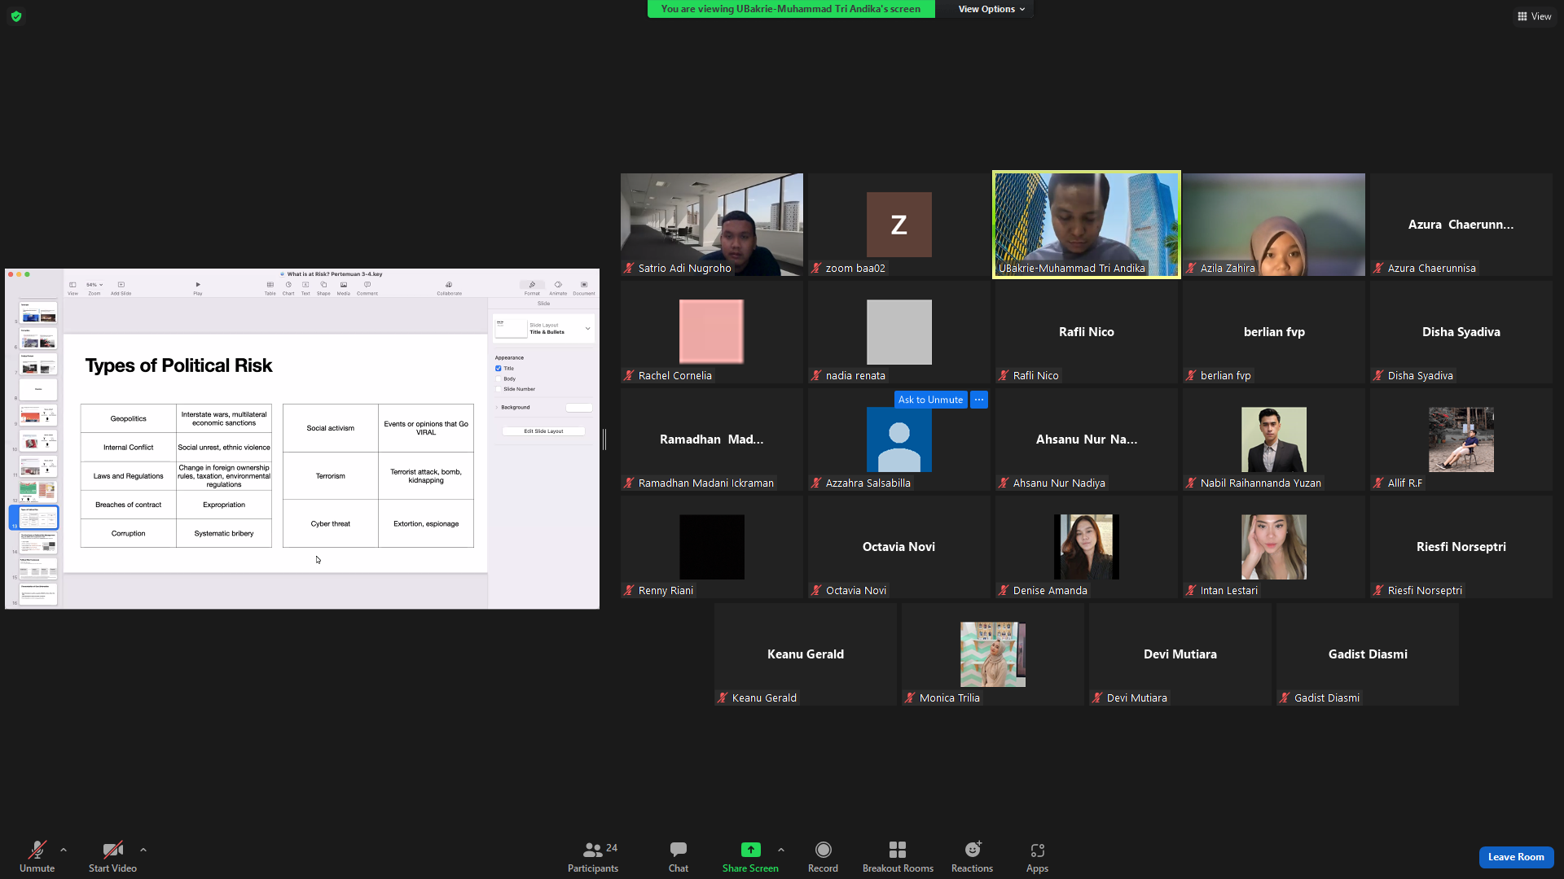Select slide 9 thumbnail in navigator
Image resolution: width=1564 pixels, height=879 pixels.
coord(38,415)
